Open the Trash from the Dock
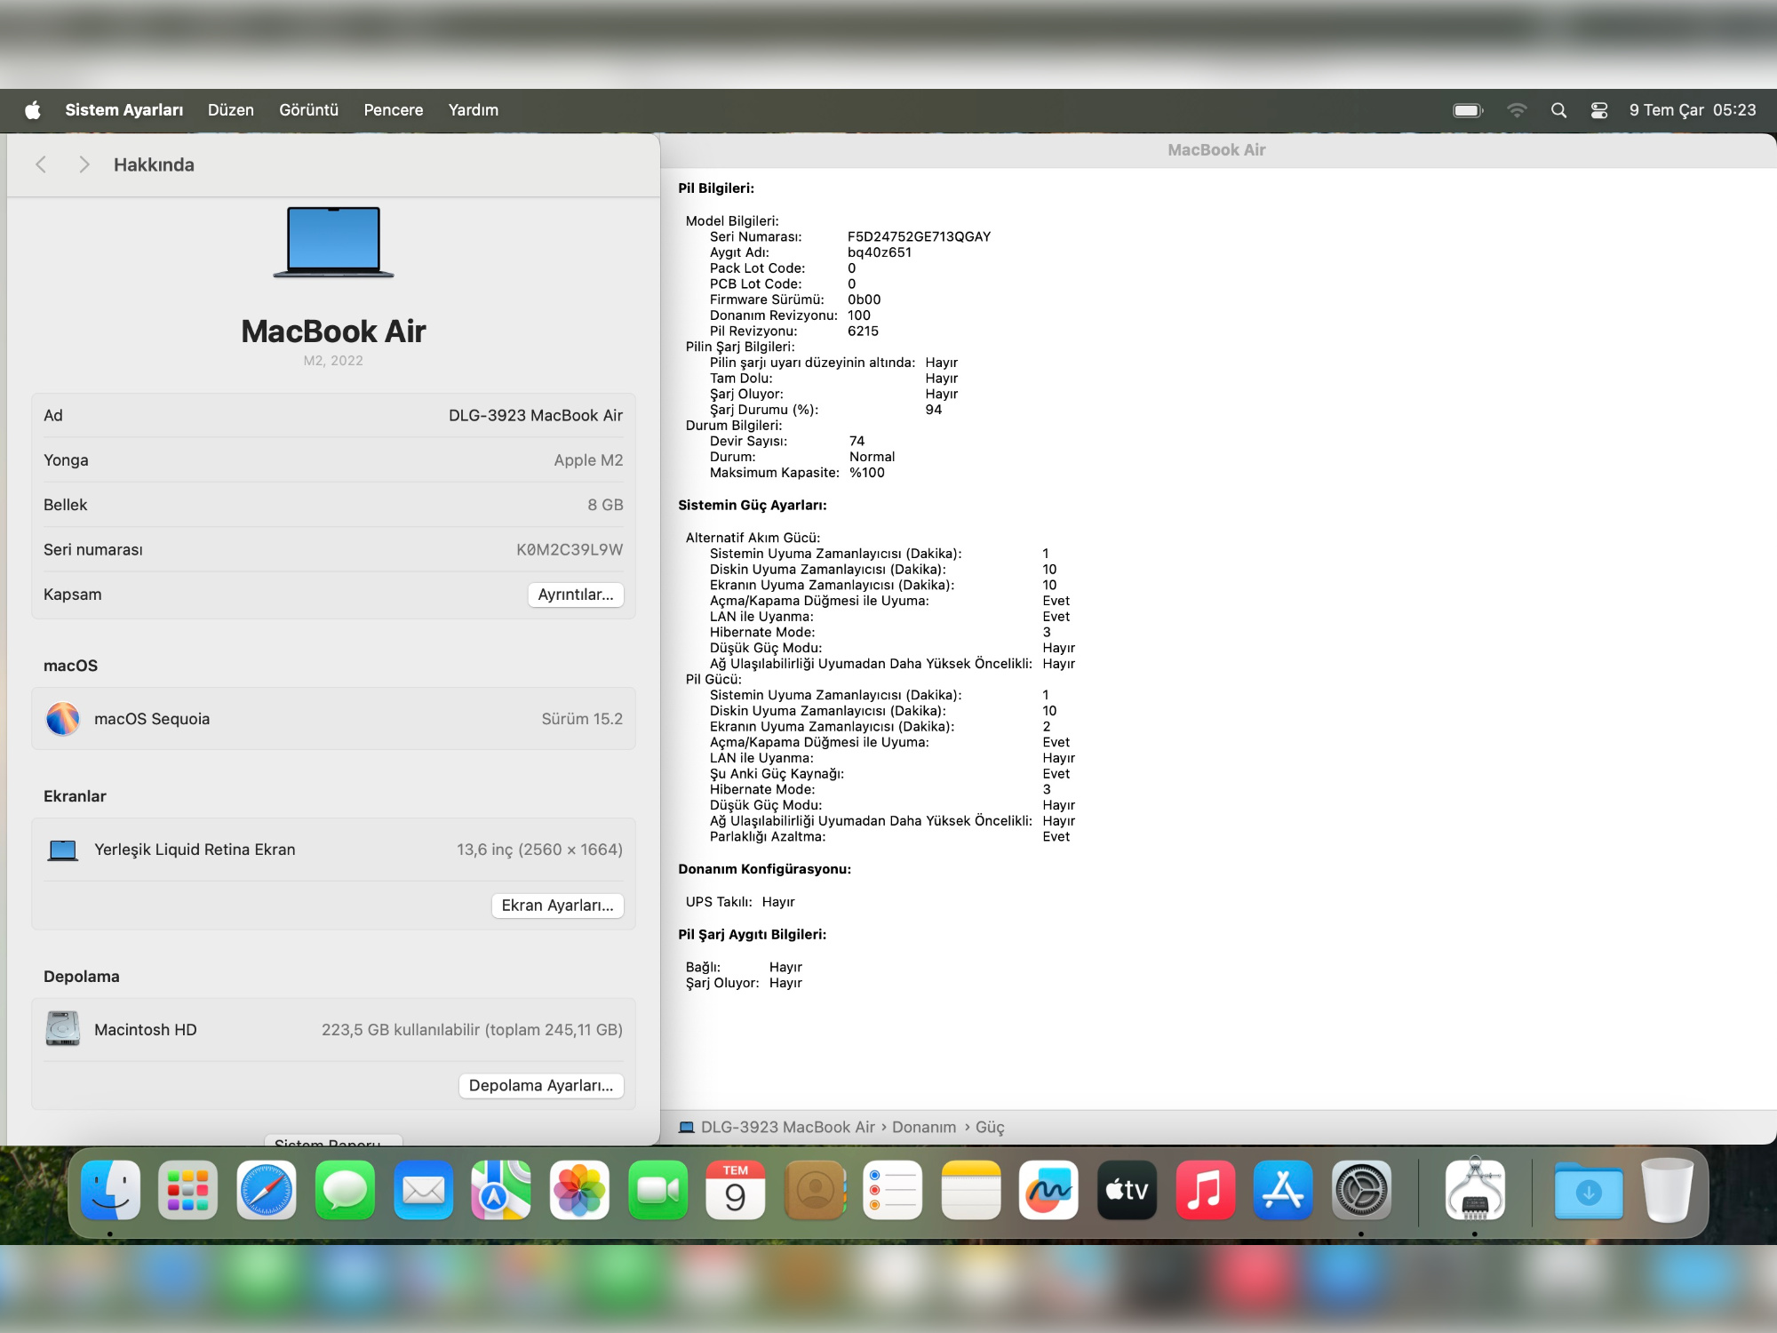This screenshot has width=1777, height=1333. 1667,1190
